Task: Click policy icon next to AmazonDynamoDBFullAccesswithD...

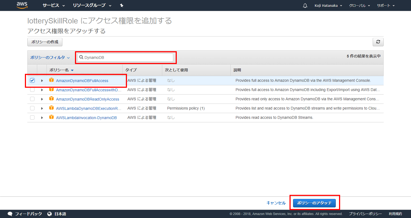Action: 51,89
